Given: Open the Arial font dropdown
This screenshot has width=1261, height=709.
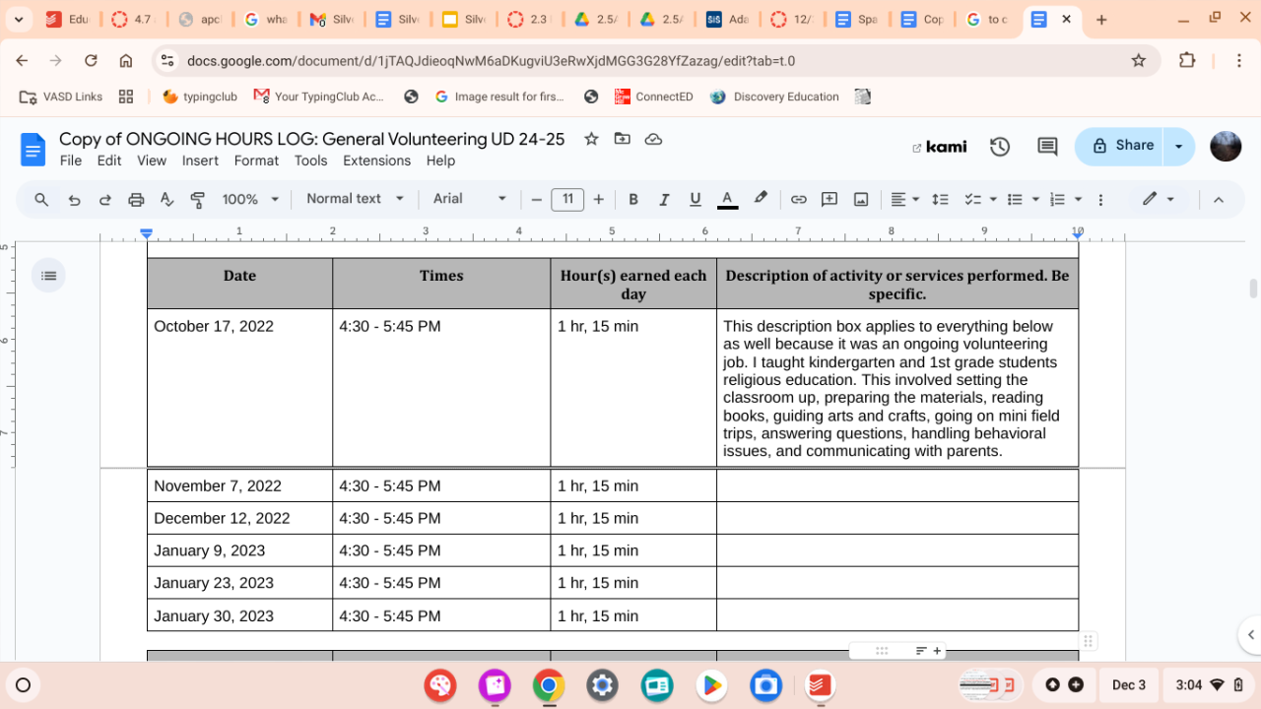Looking at the screenshot, I should coord(469,199).
